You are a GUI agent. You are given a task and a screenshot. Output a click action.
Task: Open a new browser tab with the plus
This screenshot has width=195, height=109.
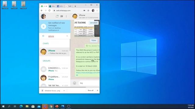pos(75,6)
